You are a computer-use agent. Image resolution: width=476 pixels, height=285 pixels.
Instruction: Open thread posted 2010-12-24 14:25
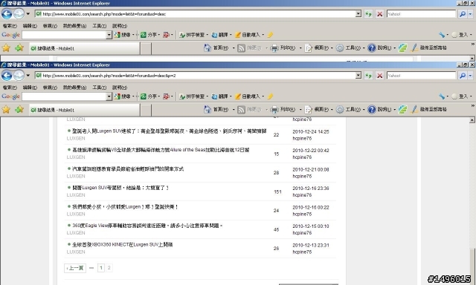(169, 131)
